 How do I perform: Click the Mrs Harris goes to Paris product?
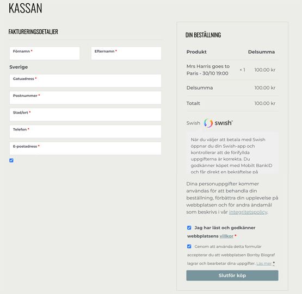(208, 70)
